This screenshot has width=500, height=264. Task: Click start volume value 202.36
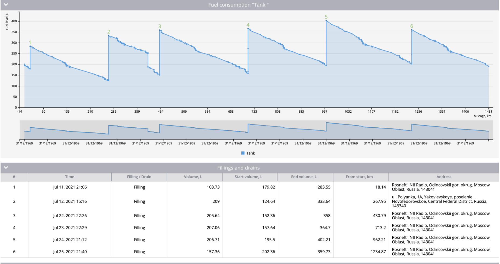(x=269, y=252)
